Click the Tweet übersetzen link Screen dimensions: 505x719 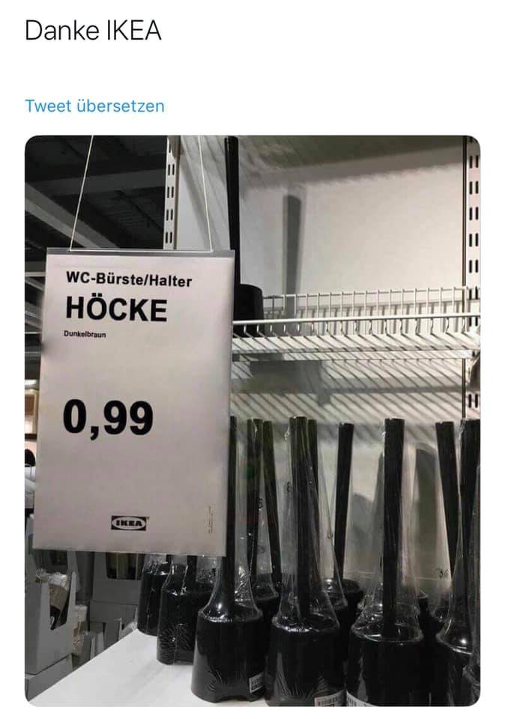94,106
